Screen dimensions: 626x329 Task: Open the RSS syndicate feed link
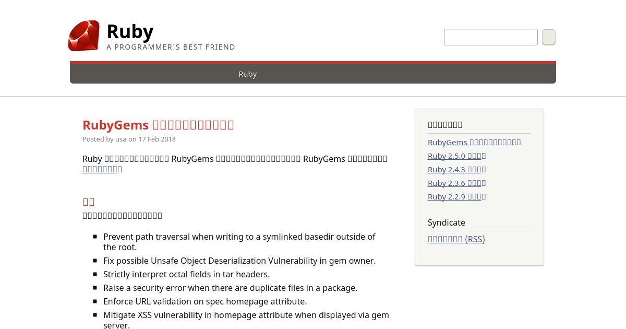click(456, 239)
